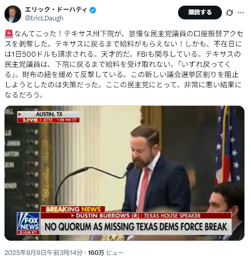
Task: Click the Japanese tweet body text
Action: pyautogui.click(x=124, y=64)
